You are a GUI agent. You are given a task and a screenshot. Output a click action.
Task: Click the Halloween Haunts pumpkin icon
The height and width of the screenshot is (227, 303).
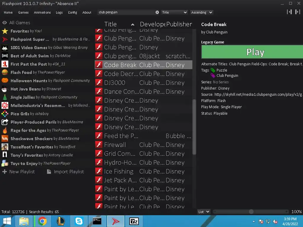coord(5,80)
